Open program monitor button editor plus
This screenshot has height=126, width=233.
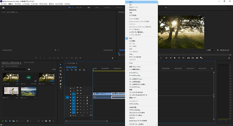pyautogui.click(x=229, y=58)
